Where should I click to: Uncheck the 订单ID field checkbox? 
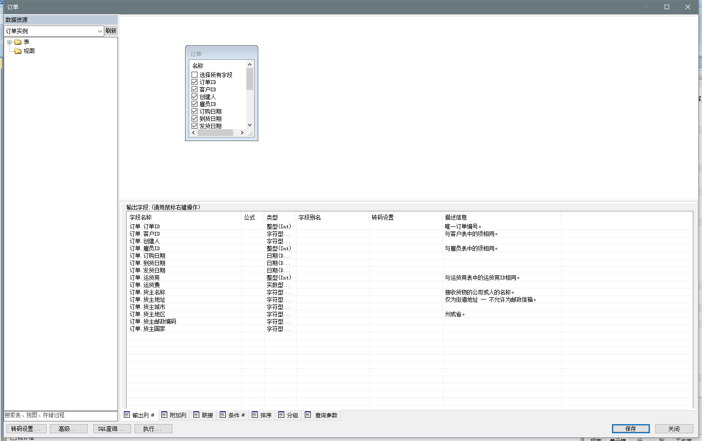point(195,82)
